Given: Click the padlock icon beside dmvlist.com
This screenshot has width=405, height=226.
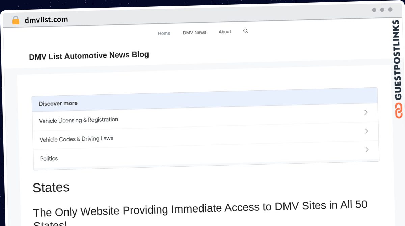Looking at the screenshot, I should pyautogui.click(x=16, y=20).
